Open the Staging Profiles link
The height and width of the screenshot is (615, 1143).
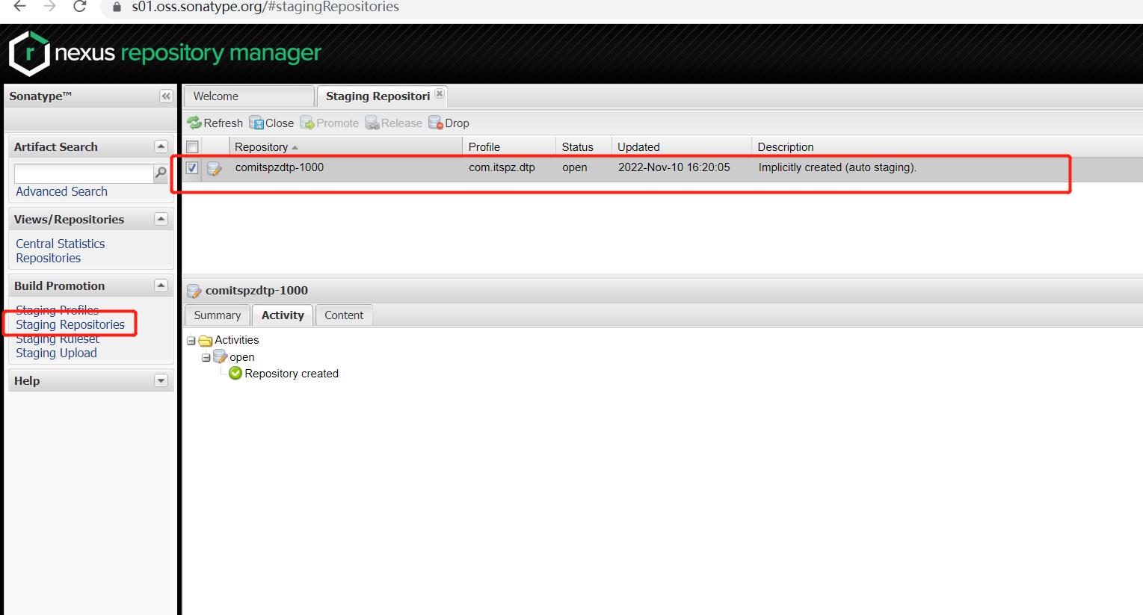point(58,310)
